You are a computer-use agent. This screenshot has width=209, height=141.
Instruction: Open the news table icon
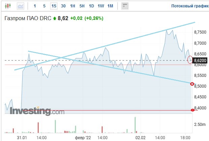[125, 6]
